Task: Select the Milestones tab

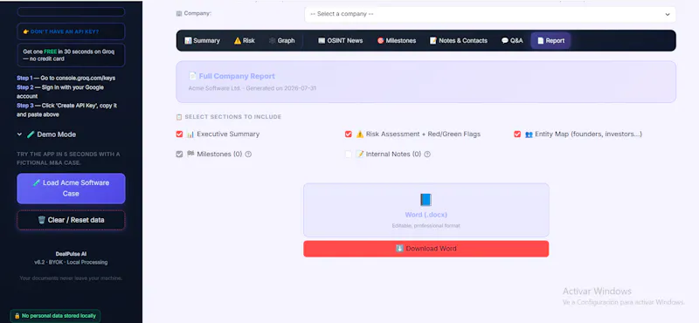Action: click(397, 40)
